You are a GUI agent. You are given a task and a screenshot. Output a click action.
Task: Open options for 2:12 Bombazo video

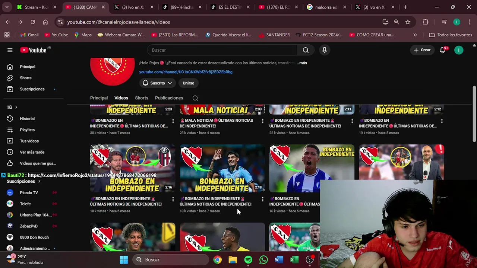442,121
